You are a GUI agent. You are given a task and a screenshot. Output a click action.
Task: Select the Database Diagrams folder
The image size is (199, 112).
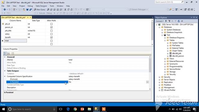[177, 38]
